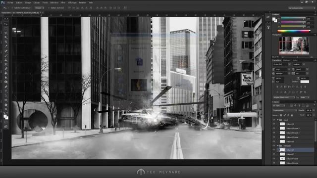
Task: Select the Rectangular Marquee tool
Action: [x=5, y=29]
